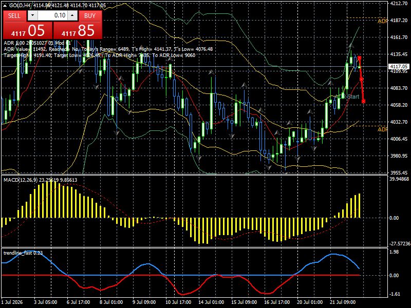Click price scale value 3955.45
Screen dimensions: 411x308
pos(399,173)
